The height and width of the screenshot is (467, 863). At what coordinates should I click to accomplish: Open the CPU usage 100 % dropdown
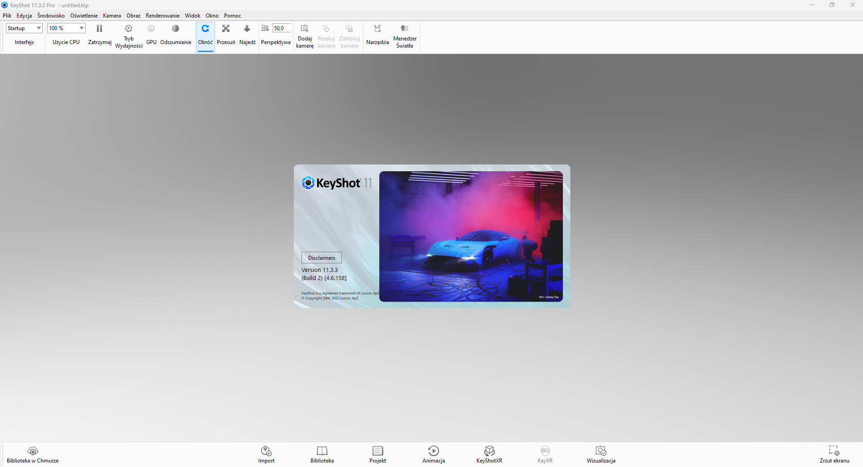click(66, 28)
